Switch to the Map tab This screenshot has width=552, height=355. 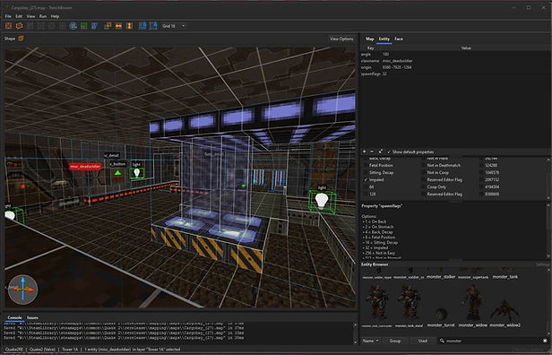(x=369, y=39)
